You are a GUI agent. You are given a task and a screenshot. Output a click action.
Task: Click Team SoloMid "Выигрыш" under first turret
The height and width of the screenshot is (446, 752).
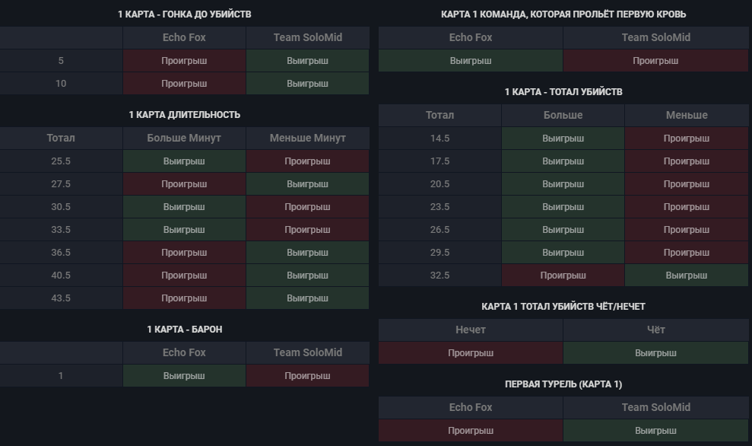(x=655, y=431)
